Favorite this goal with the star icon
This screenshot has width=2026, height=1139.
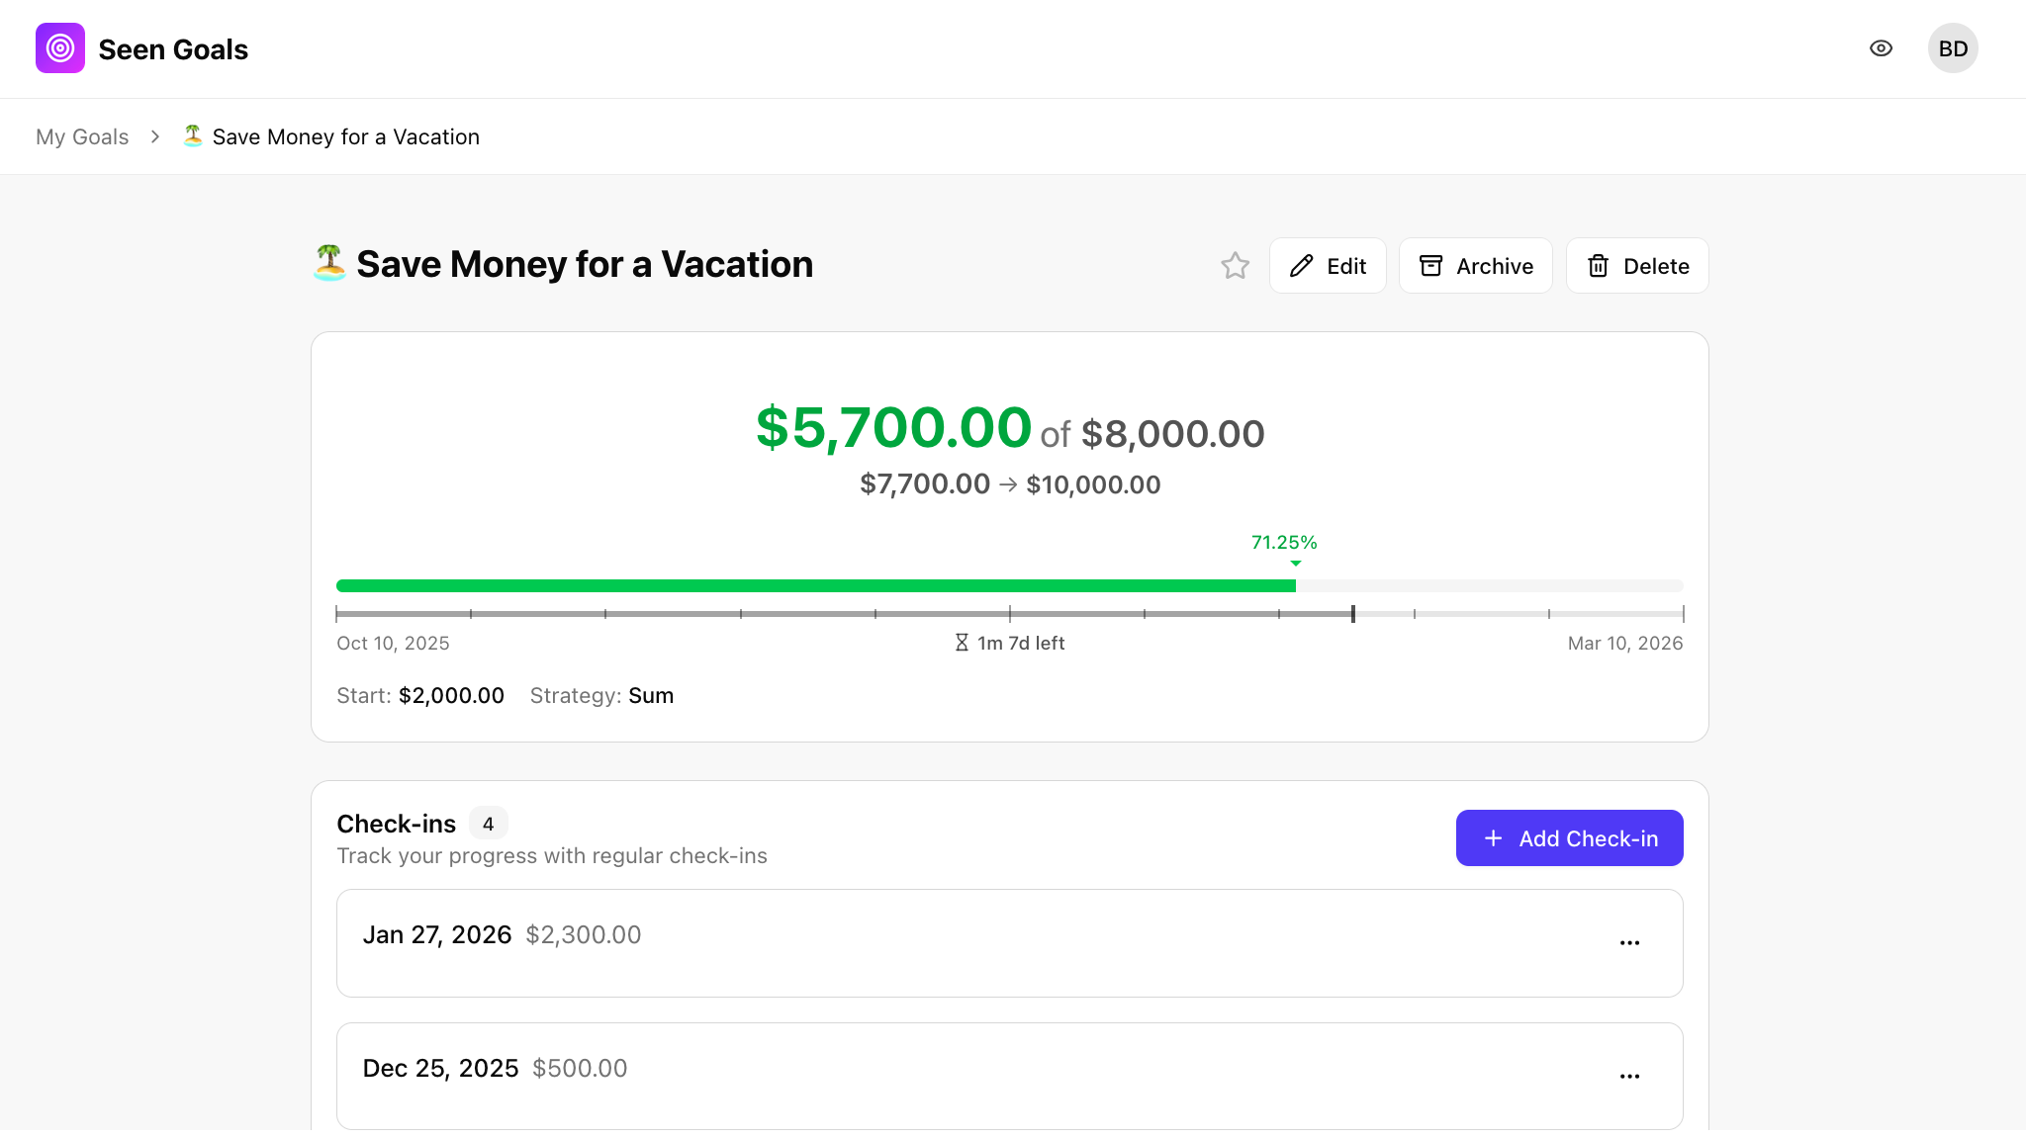1235,266
